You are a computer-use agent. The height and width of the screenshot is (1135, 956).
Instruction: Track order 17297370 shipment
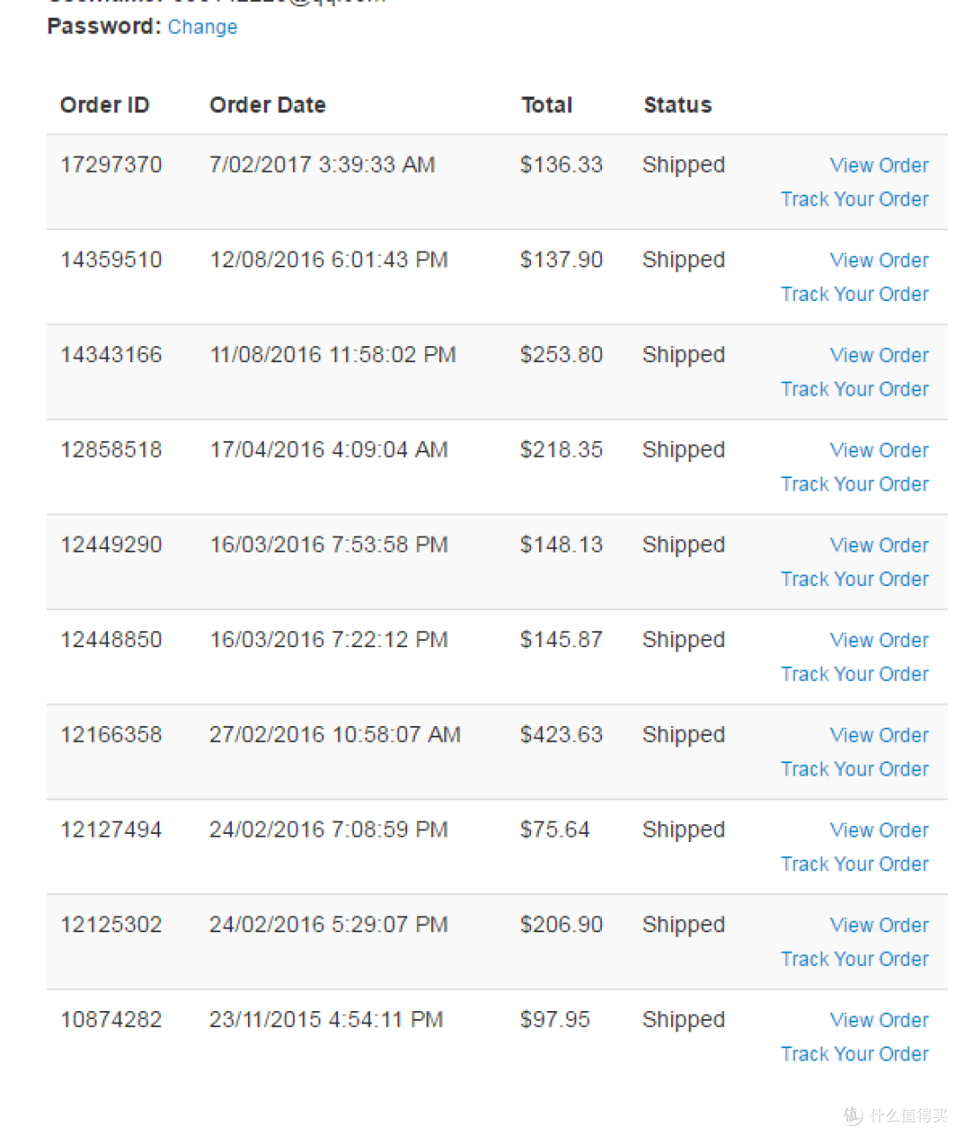(855, 199)
